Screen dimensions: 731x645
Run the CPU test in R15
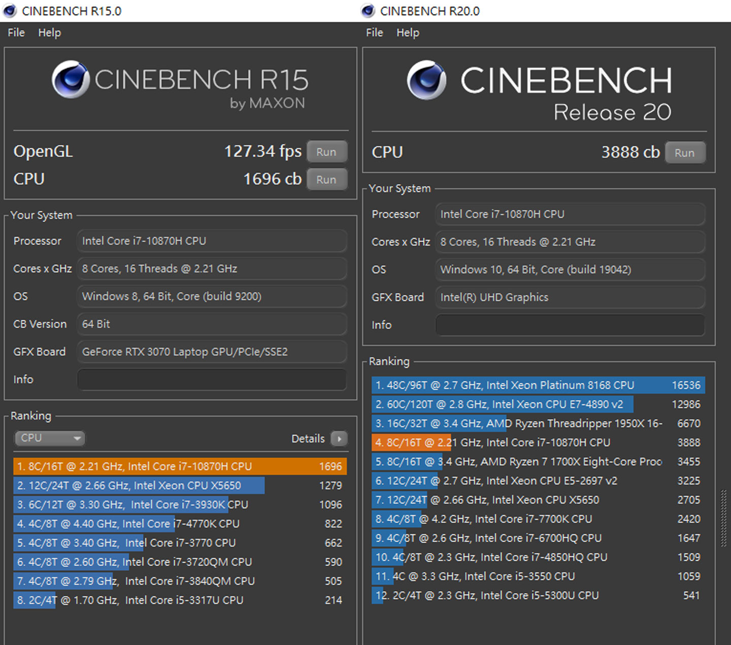pyautogui.click(x=326, y=180)
